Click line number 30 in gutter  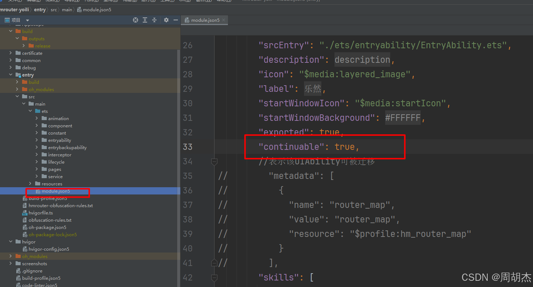tap(188, 103)
